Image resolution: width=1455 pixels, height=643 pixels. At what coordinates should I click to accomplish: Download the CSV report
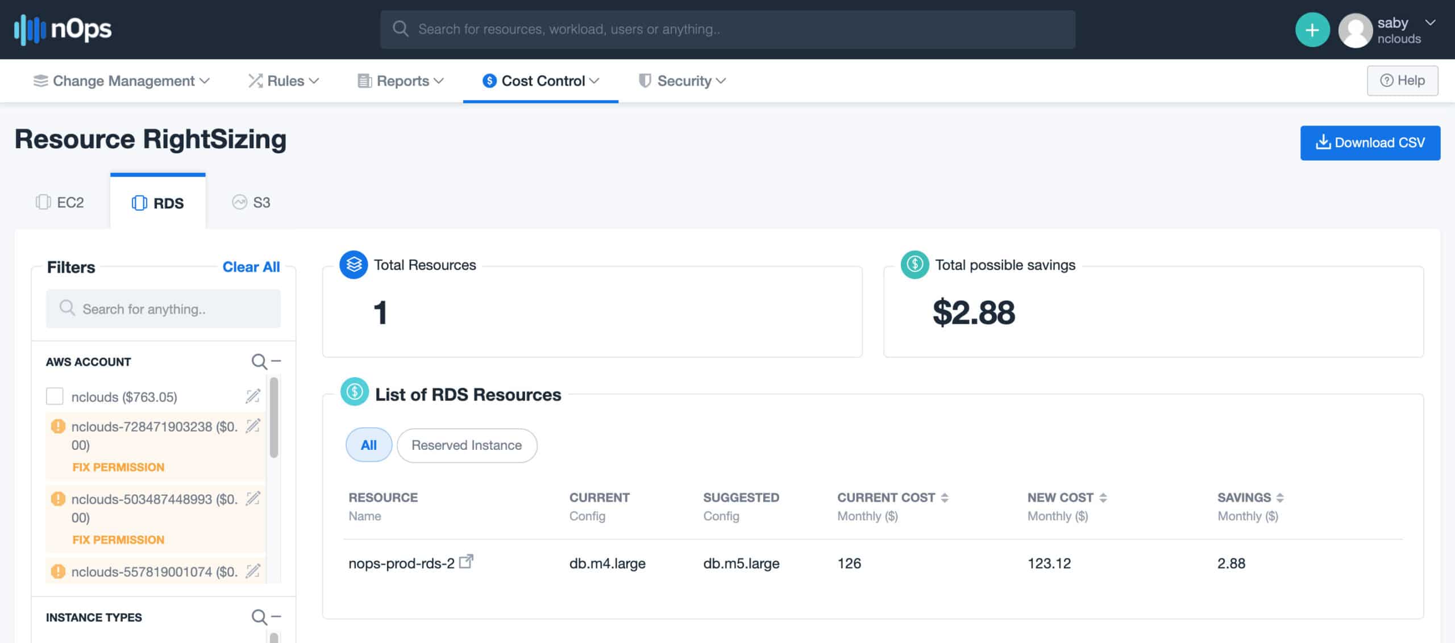click(x=1370, y=143)
